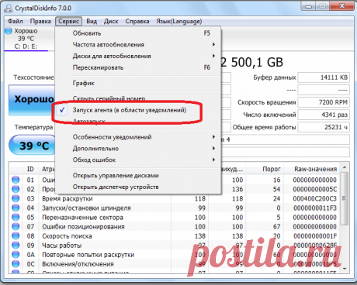Click the attribute list scrollbar thumb
The image size is (357, 285).
[345, 198]
